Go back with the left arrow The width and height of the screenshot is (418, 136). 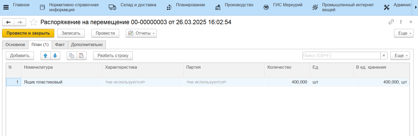click(x=8, y=22)
